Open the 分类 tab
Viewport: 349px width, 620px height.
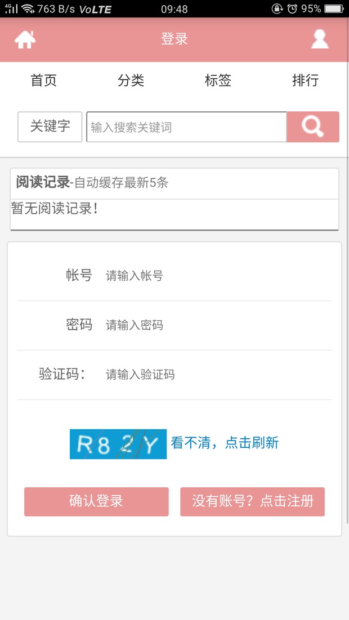click(x=131, y=80)
